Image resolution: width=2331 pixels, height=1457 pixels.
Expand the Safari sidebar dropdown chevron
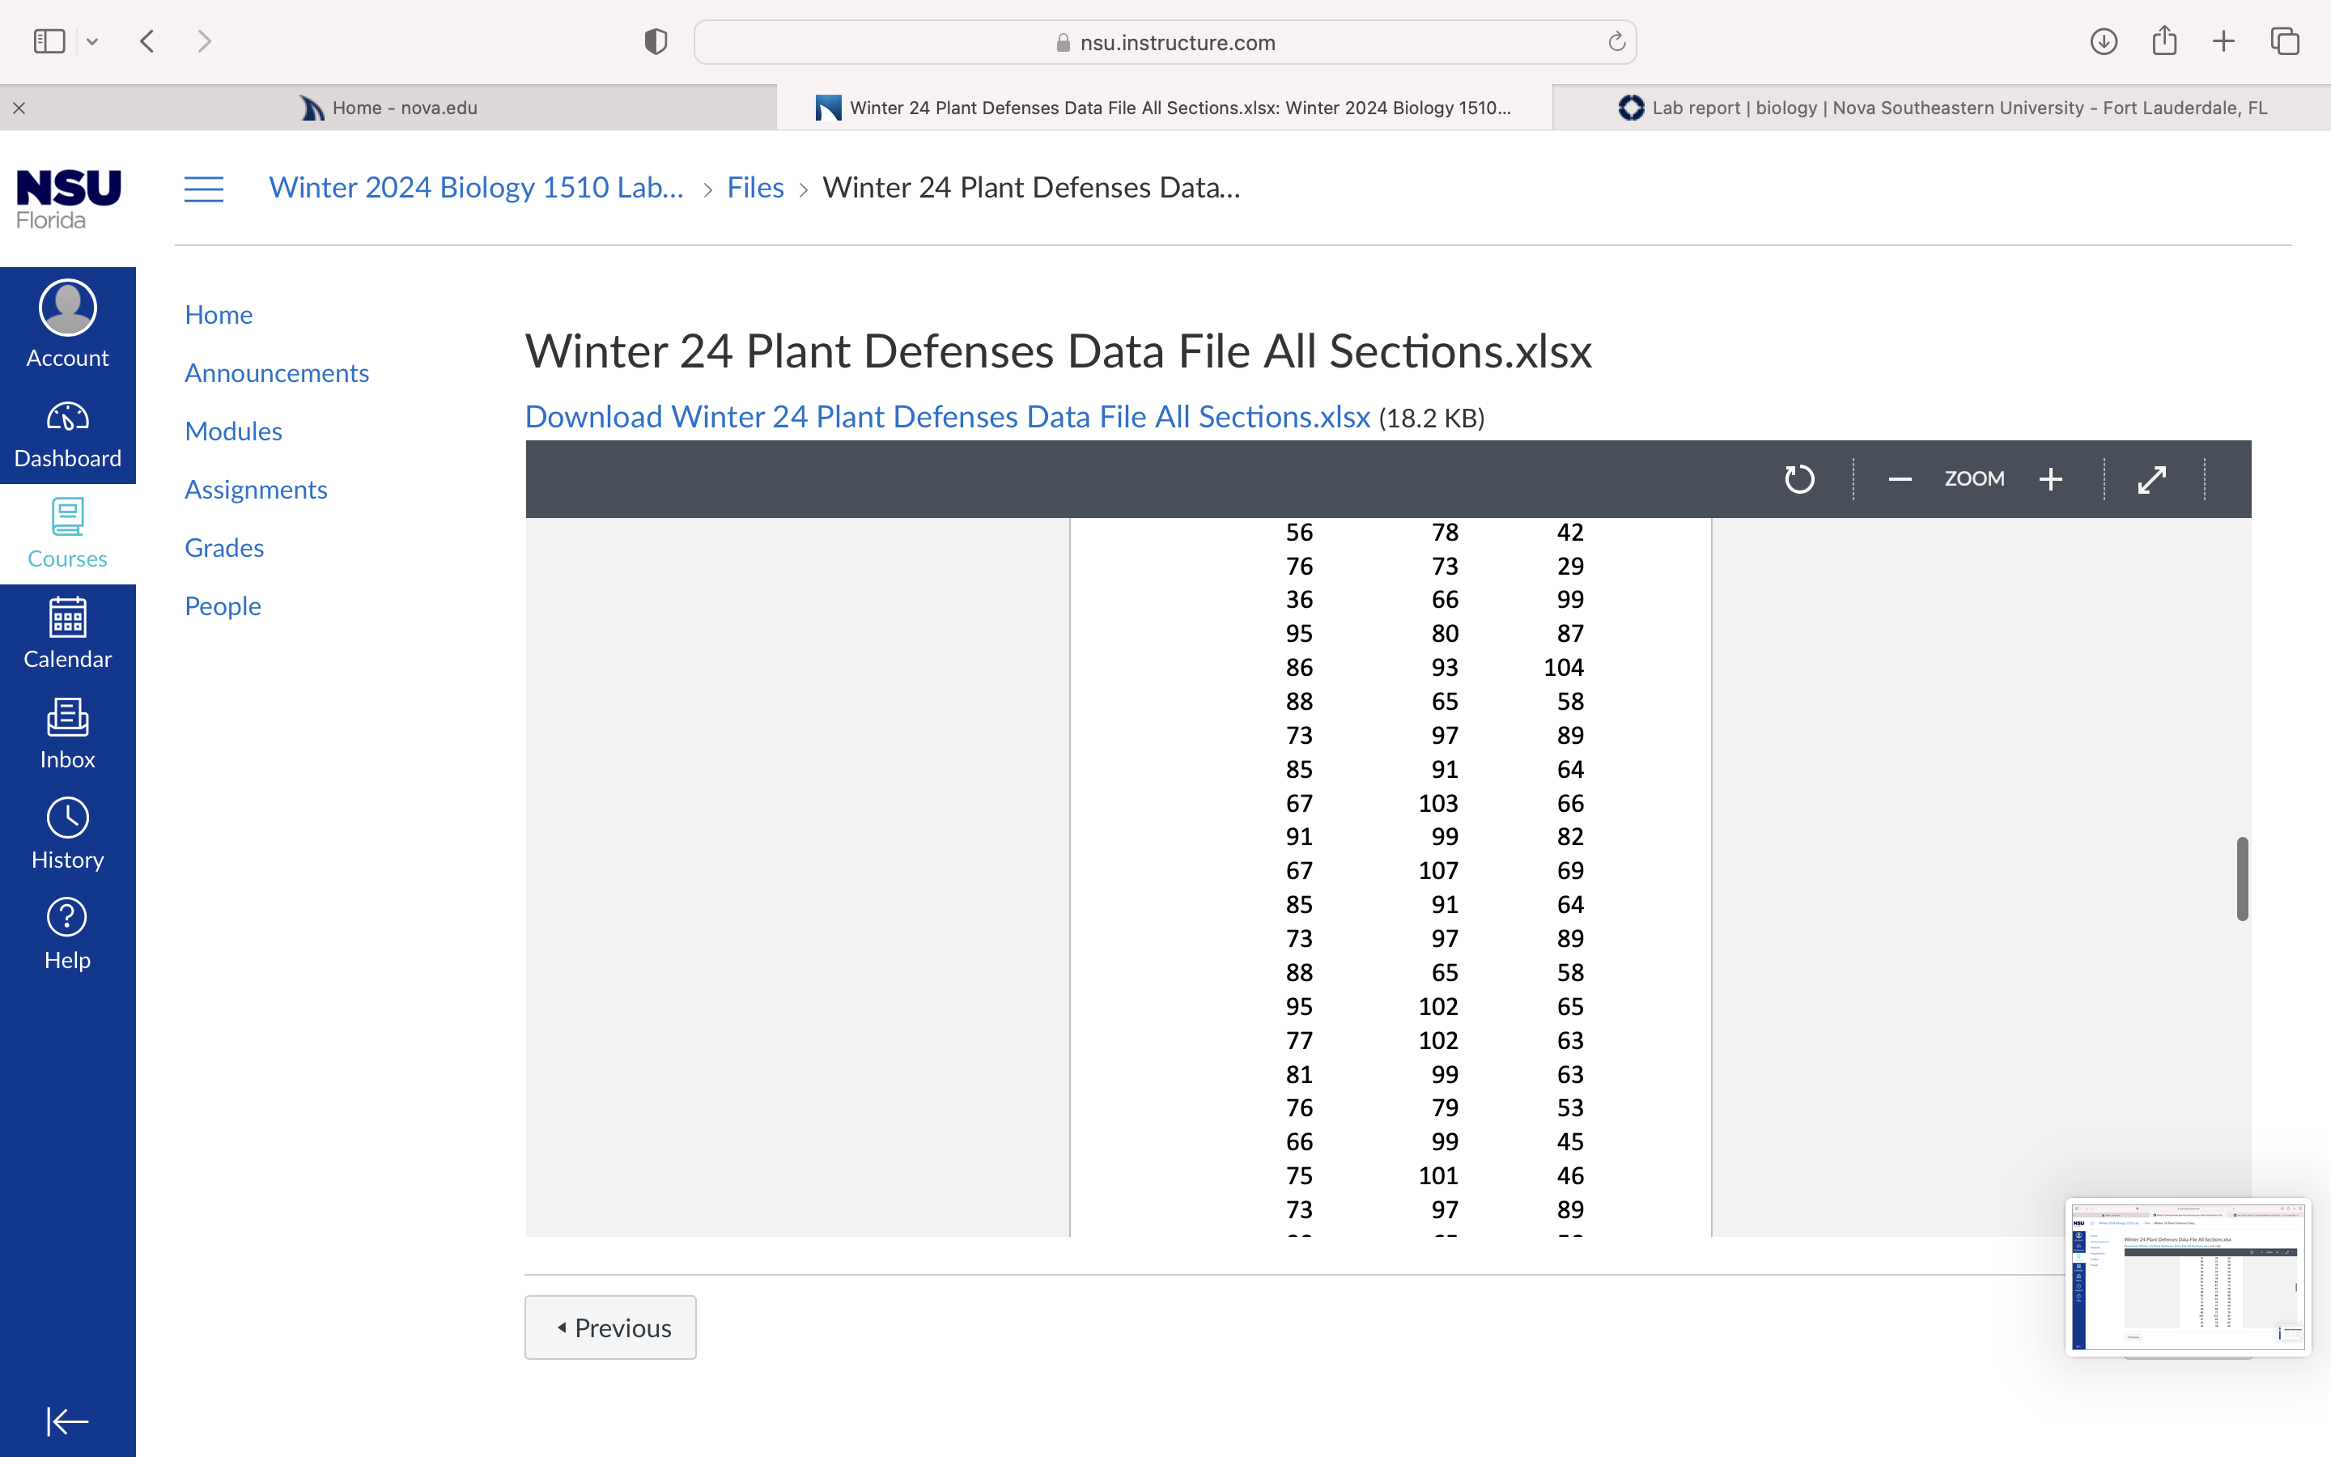coord(92,41)
